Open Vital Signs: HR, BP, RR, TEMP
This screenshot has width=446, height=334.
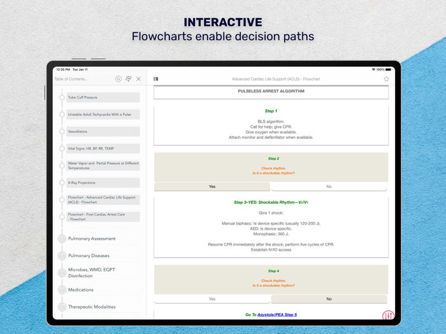tap(103, 148)
